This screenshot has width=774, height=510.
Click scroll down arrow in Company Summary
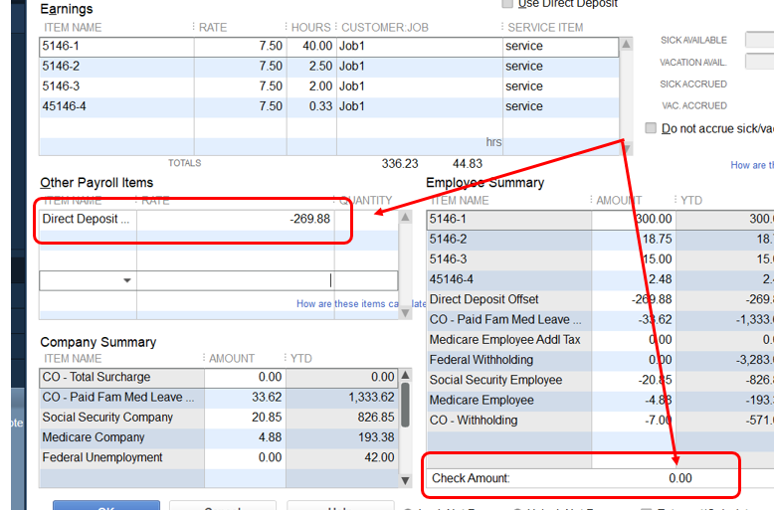pos(405,480)
